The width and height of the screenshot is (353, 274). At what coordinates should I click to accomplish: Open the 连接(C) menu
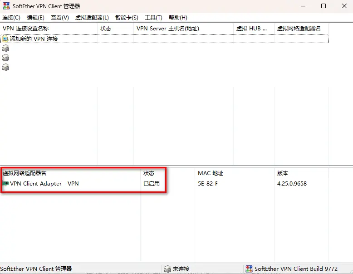click(11, 18)
